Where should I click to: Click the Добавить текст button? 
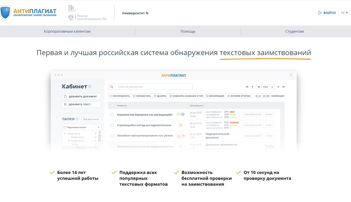coord(81,104)
